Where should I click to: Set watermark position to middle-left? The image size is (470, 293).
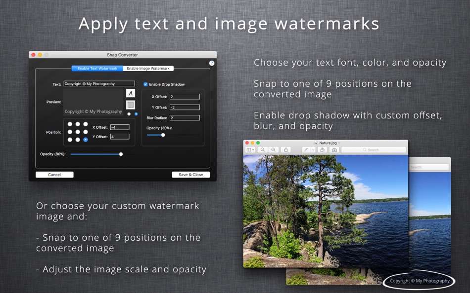pyautogui.click(x=70, y=132)
